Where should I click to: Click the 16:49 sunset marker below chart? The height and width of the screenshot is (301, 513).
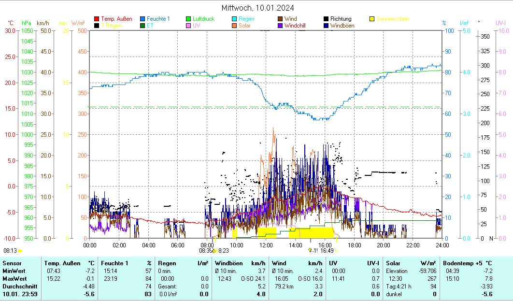click(x=327, y=251)
